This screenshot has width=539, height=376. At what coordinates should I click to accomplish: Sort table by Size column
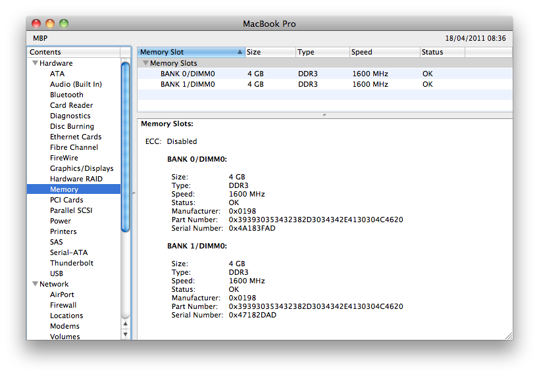270,52
